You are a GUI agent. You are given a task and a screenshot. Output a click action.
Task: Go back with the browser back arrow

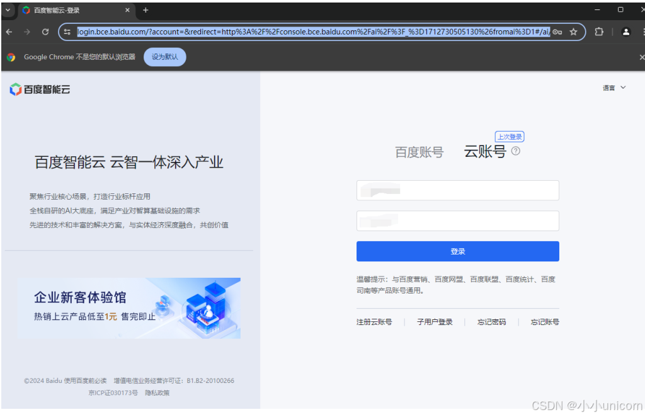9,31
